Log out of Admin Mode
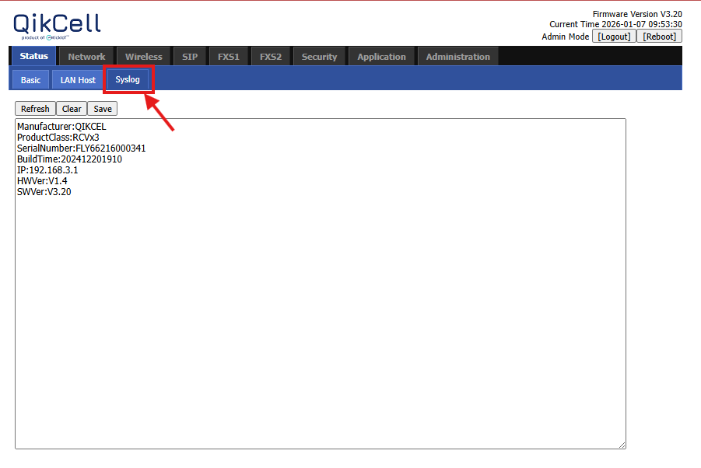Viewport: 701px width, 468px height. [x=614, y=37]
